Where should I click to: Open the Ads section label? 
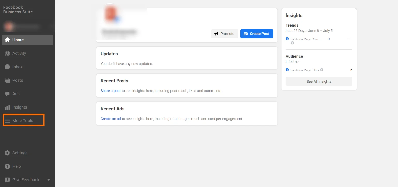tap(16, 94)
